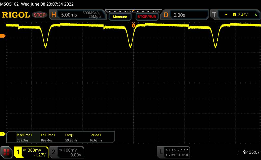Click the USB connection status icon
Screen dimensions: 261x160
238,152
